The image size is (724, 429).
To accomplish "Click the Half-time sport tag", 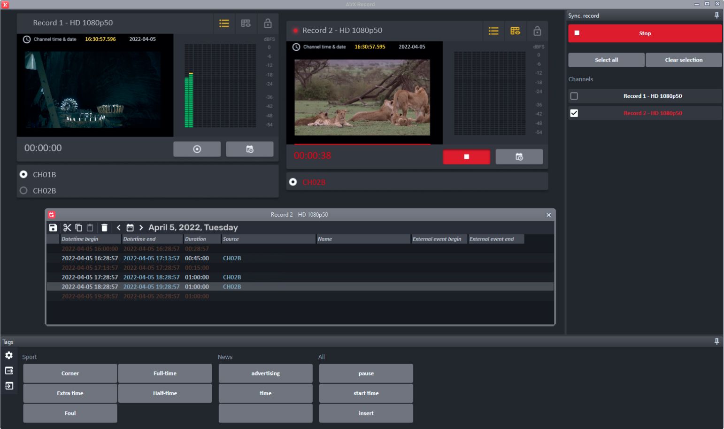I will 165,393.
